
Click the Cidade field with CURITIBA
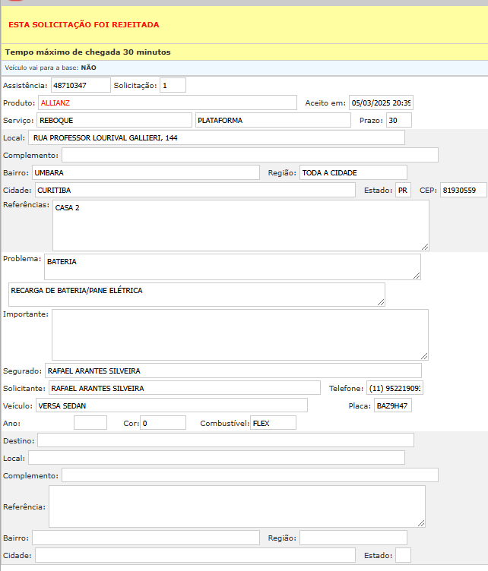(x=195, y=190)
